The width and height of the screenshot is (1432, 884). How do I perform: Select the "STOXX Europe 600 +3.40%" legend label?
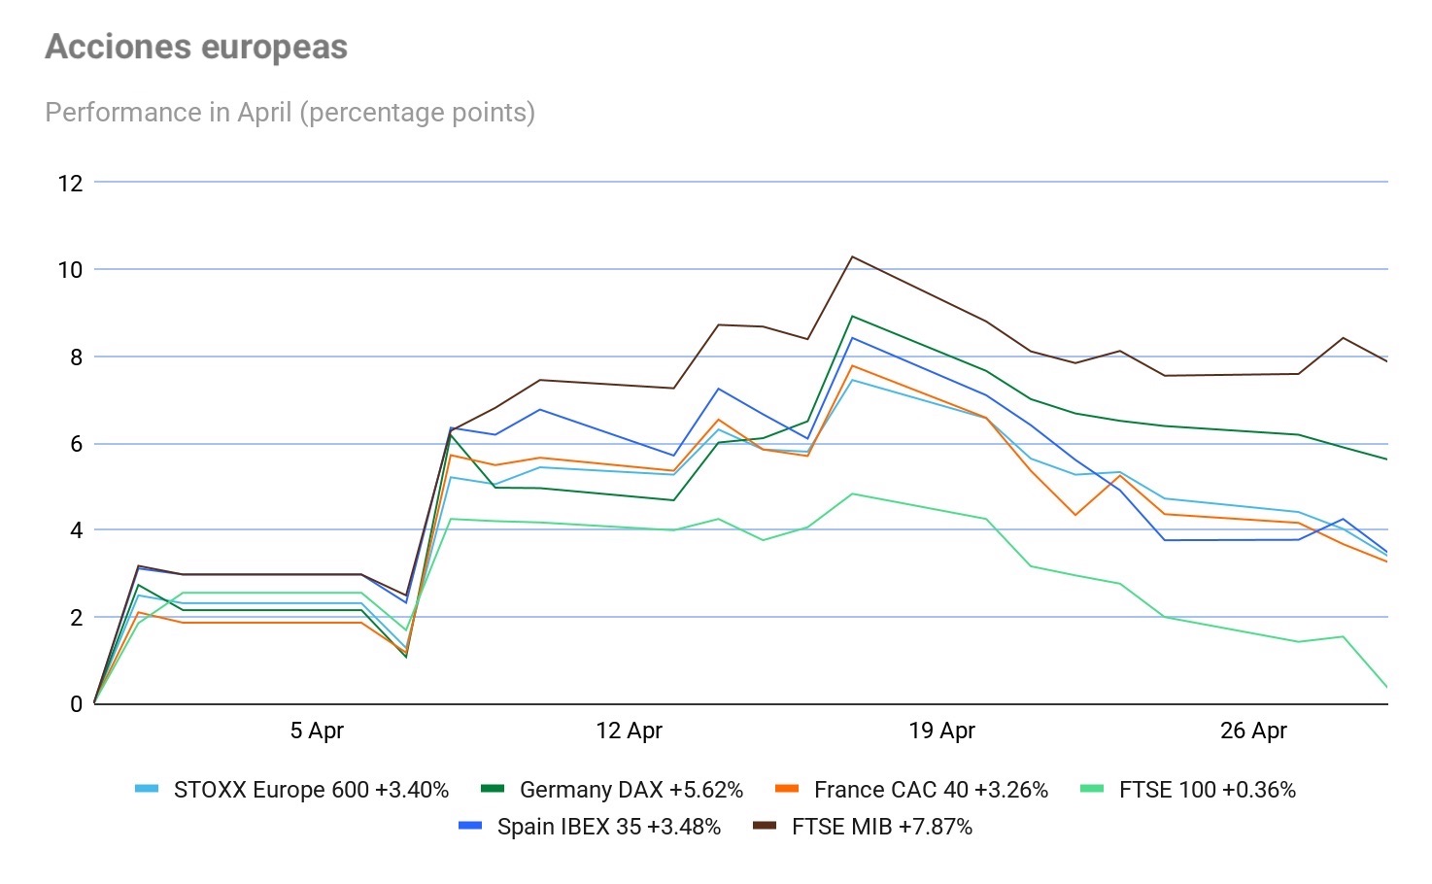[311, 790]
